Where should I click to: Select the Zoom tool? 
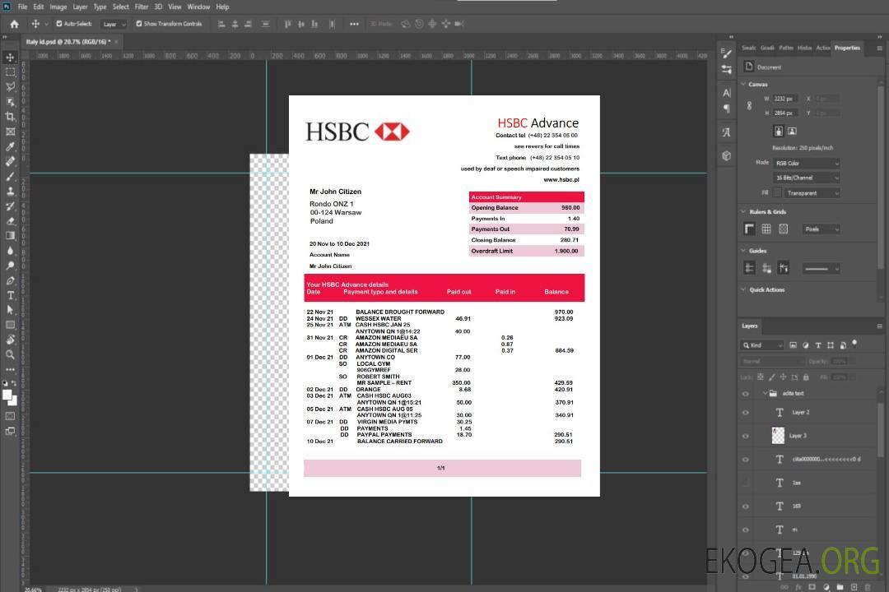tap(10, 354)
